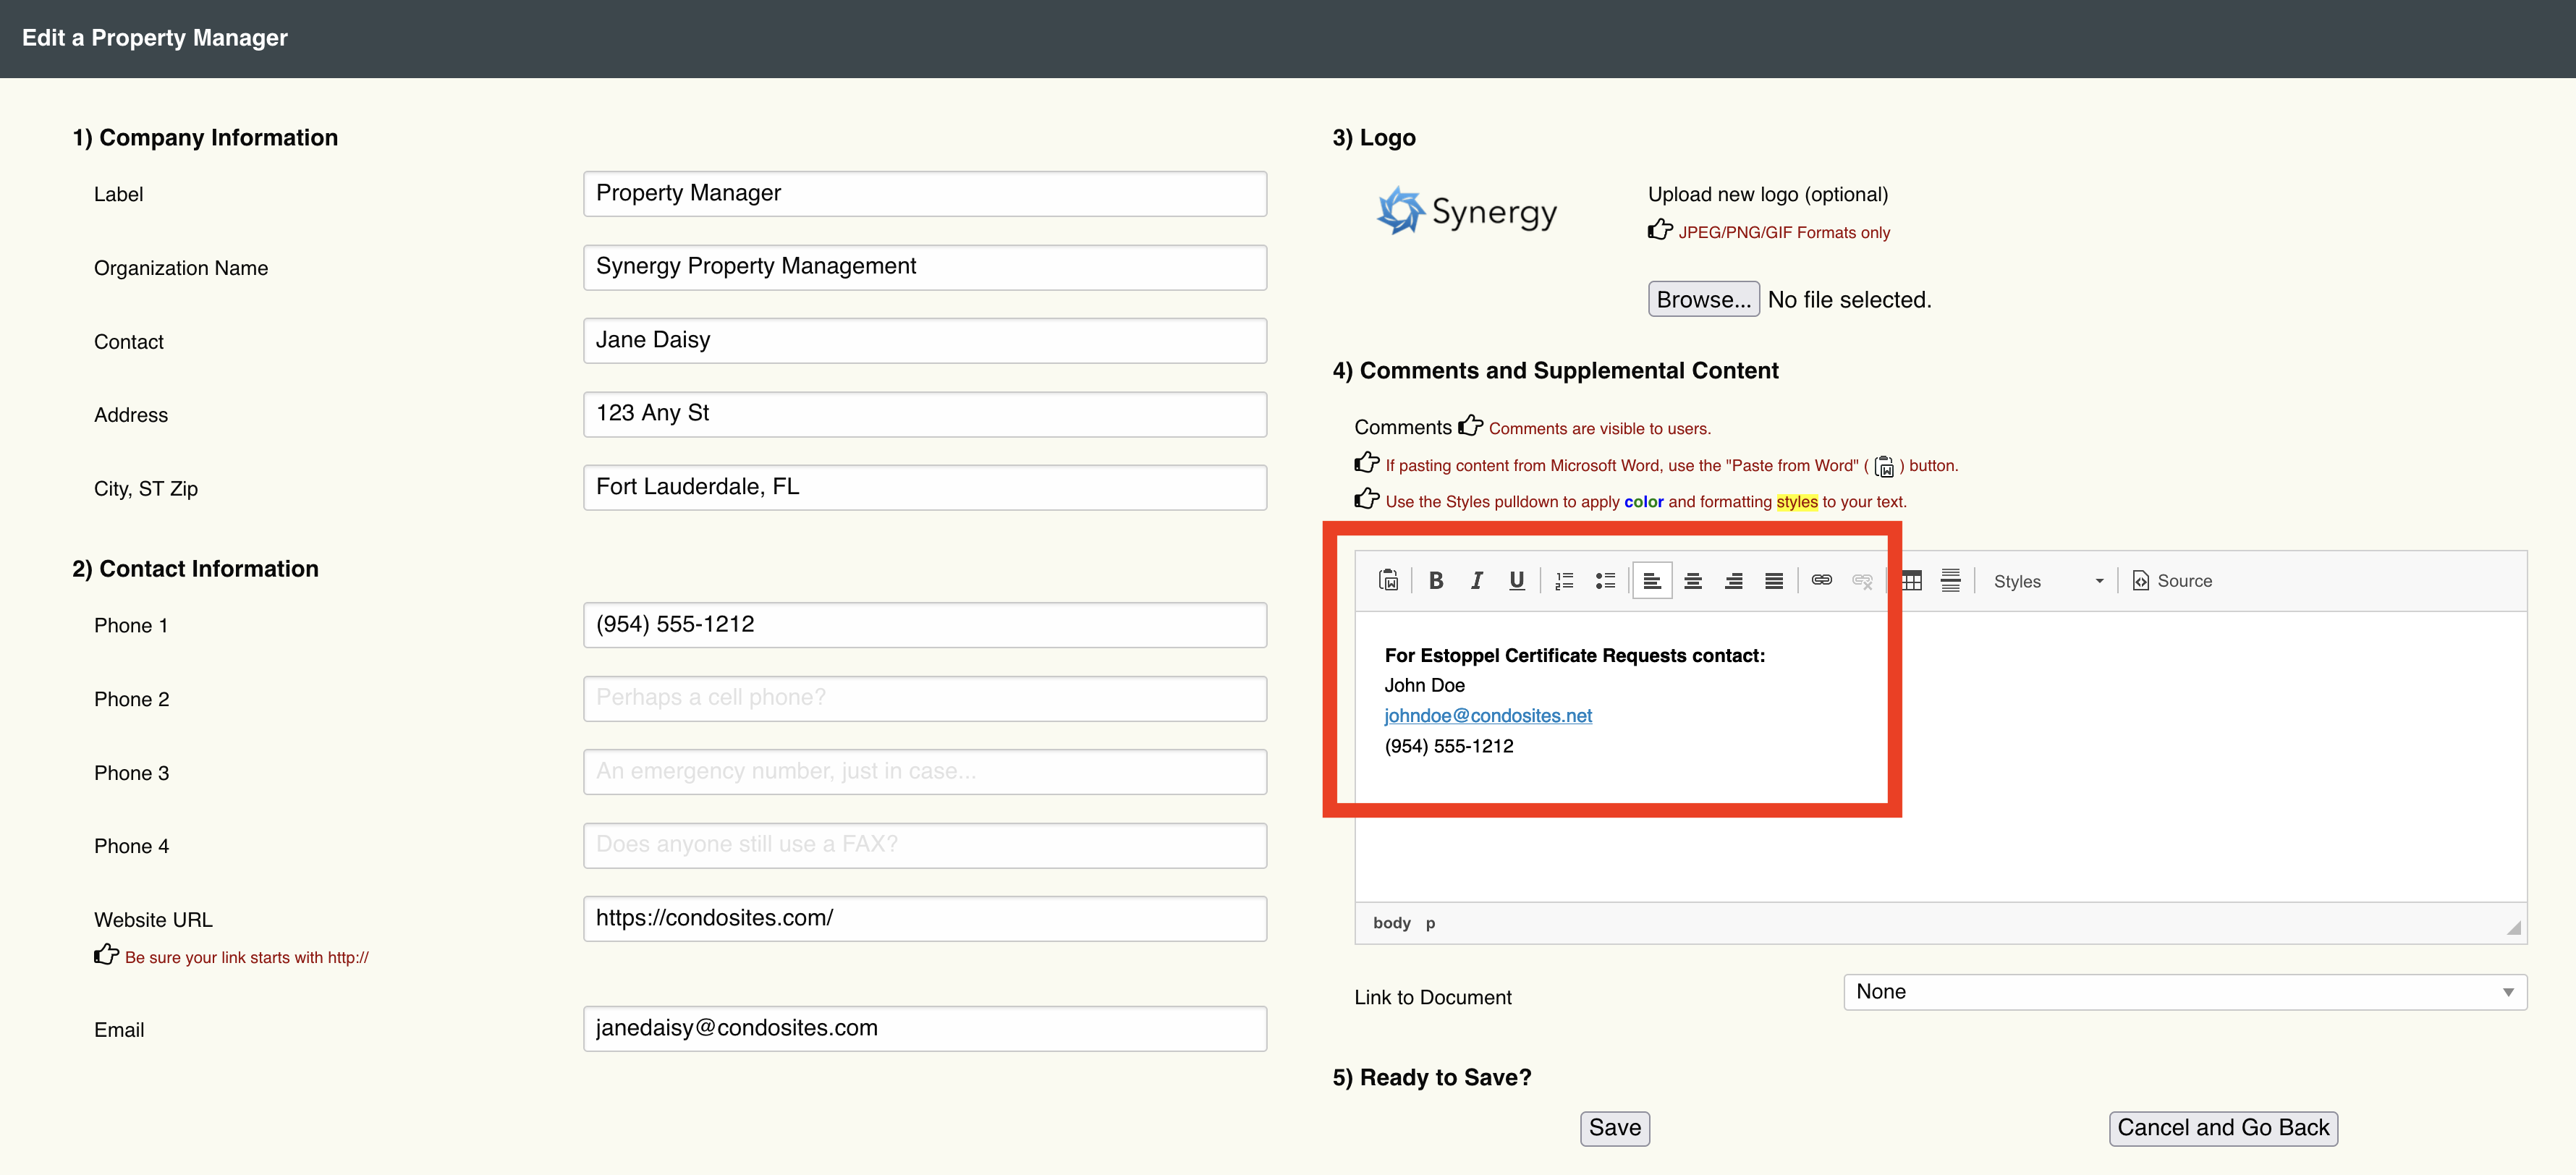Insert a bulleted list
The image size is (2576, 1175).
click(x=1605, y=580)
